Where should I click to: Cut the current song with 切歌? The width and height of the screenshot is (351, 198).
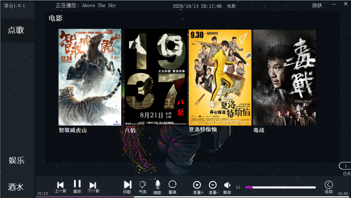pos(128,185)
